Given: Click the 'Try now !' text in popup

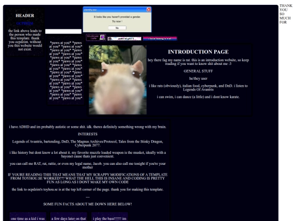Looking at the screenshot, I should click(x=117, y=21).
